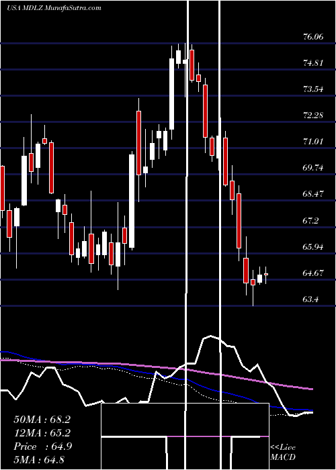Viewport: 336px width, 470px height.
Task: Click the 71.01 price axis label
Action: tap(313, 141)
